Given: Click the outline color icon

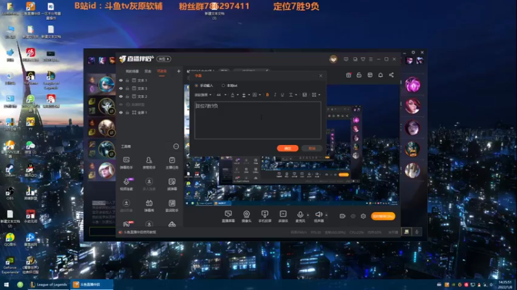Looking at the screenshot, I should [x=244, y=95].
